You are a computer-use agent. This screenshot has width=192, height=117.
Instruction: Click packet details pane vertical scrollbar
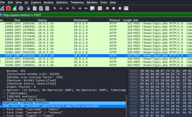point(127,106)
